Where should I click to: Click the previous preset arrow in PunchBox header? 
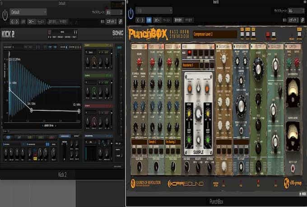pos(138,20)
